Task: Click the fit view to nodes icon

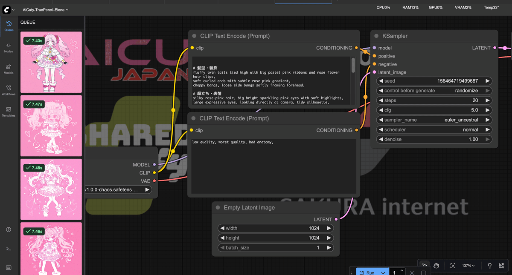Action: 453,266
